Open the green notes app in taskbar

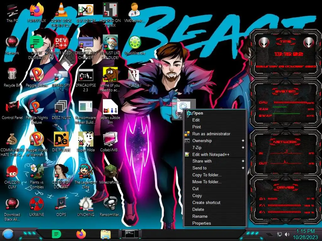(x=56, y=234)
